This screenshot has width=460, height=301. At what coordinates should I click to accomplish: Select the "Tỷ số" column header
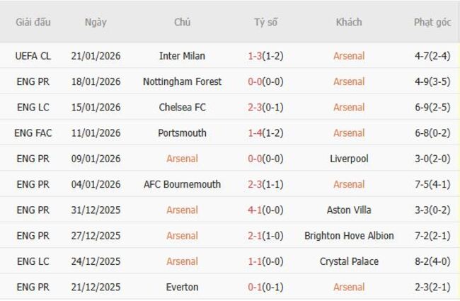(x=266, y=22)
